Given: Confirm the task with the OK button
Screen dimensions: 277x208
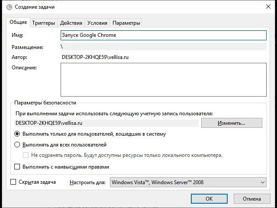Looking at the screenshot, I should coord(209,199).
